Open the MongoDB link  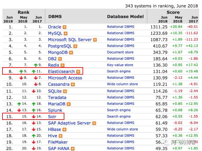coord(58,52)
